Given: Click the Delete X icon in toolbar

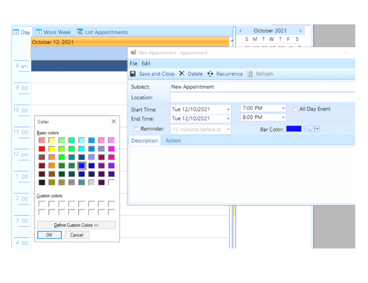Looking at the screenshot, I should (182, 74).
